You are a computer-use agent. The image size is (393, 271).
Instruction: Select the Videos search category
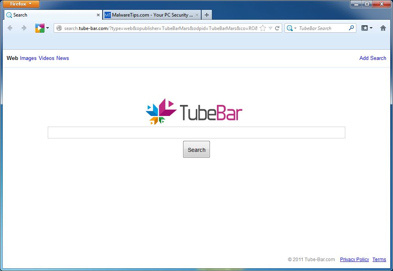(x=47, y=58)
